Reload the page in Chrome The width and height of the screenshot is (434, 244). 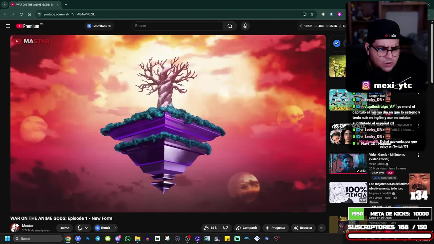point(21,14)
